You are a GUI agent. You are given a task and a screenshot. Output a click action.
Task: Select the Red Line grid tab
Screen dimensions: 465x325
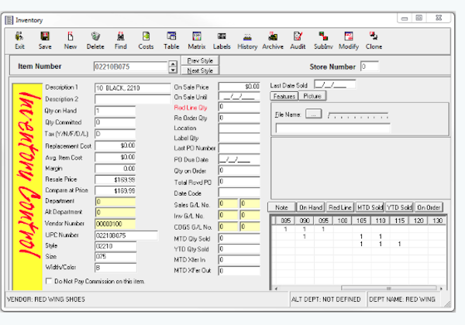point(340,207)
